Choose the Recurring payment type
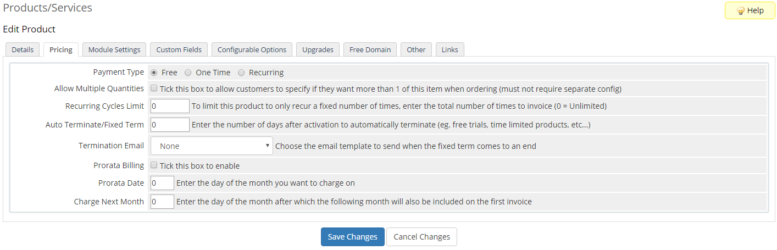This screenshot has height=250, width=777. click(x=241, y=73)
